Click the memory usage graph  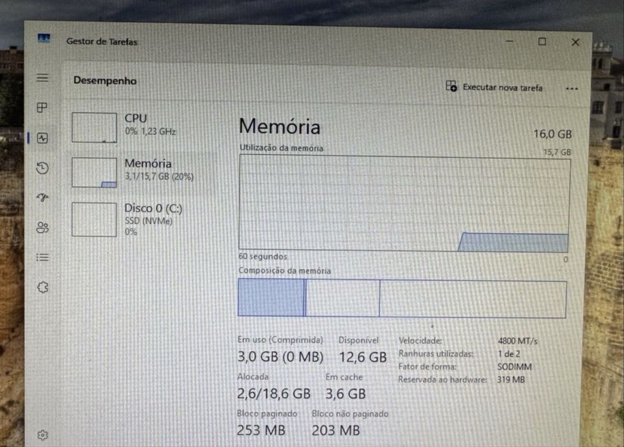click(404, 204)
